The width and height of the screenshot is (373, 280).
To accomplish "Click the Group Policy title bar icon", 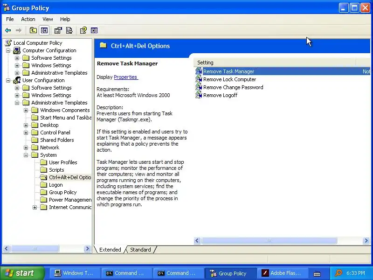I will click(7, 8).
